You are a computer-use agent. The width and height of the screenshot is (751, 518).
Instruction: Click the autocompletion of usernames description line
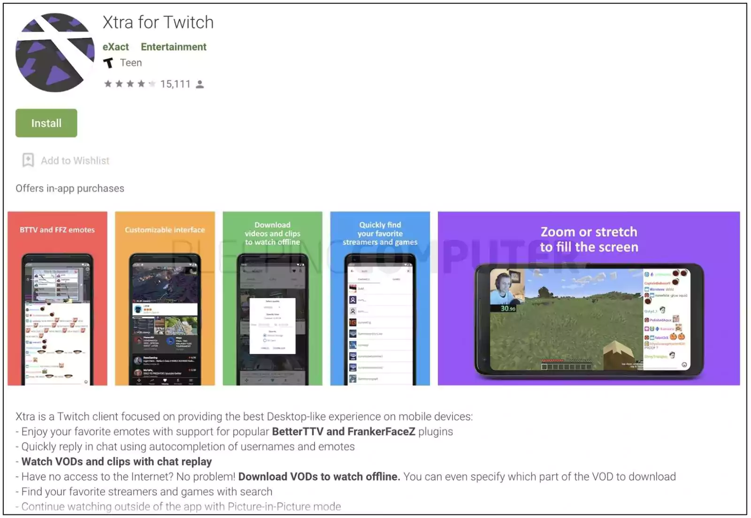pyautogui.click(x=185, y=447)
